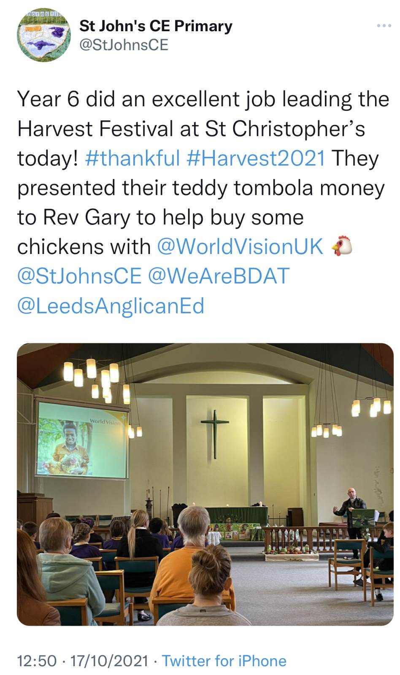Open the @StJohnsCE mention in tweet text
The width and height of the screenshot is (400, 675).
pyautogui.click(x=79, y=276)
